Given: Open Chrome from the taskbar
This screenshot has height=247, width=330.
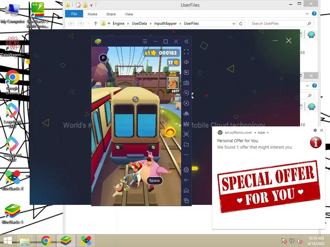Looking at the screenshot, I should [x=46, y=241].
